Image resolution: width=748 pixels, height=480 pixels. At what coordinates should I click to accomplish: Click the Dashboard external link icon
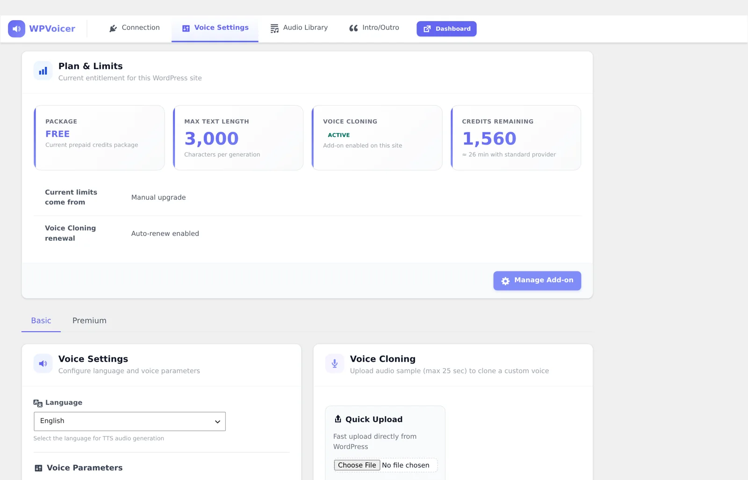coord(427,29)
